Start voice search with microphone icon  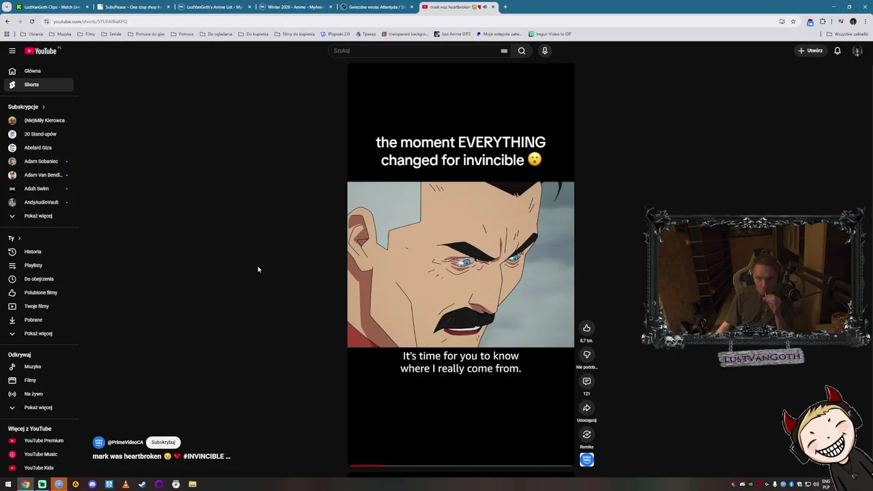pyautogui.click(x=545, y=50)
